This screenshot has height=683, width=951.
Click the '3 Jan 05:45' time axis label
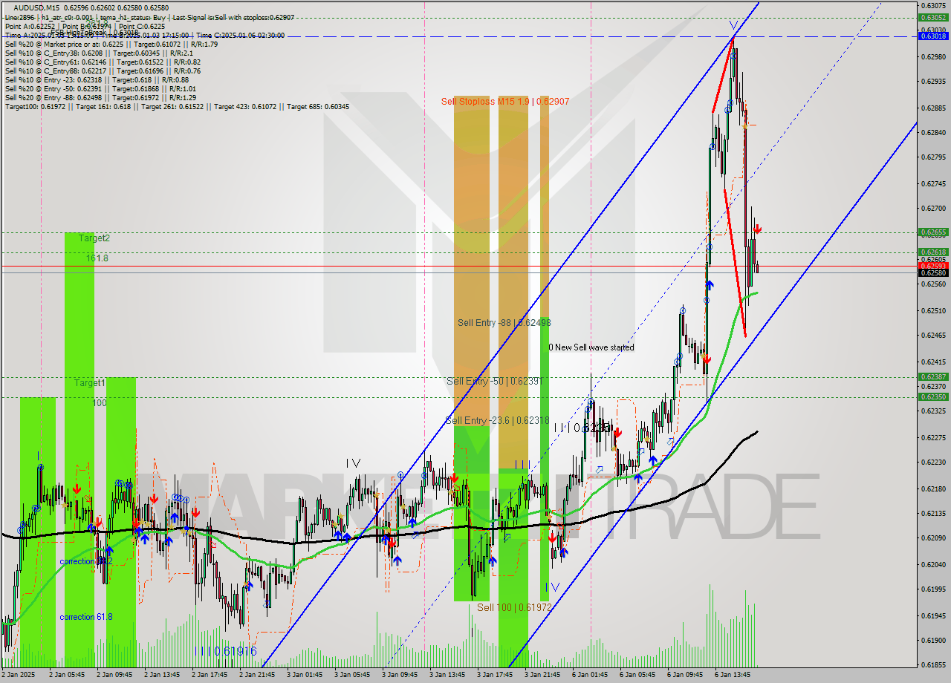353,676
